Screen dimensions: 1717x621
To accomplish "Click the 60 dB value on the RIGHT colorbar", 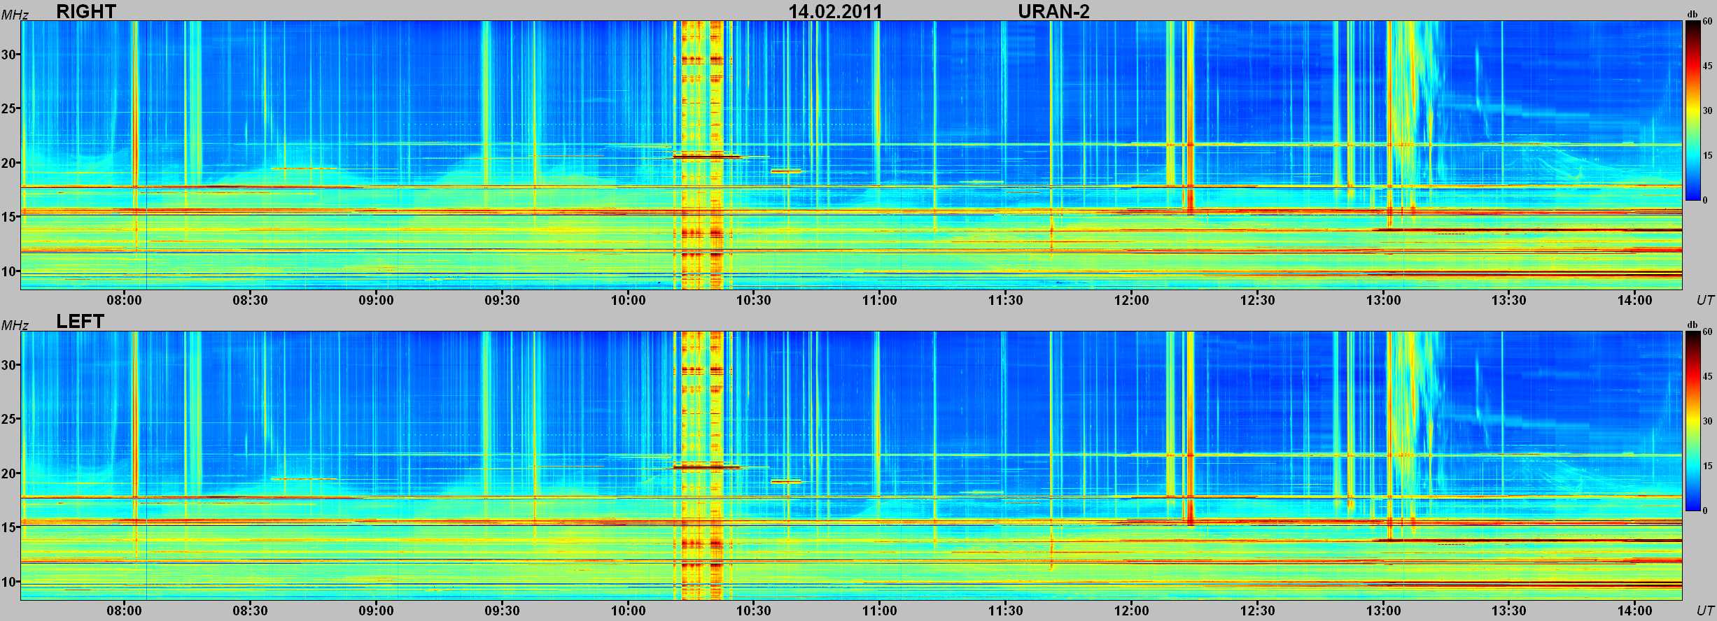I will [x=1707, y=22].
